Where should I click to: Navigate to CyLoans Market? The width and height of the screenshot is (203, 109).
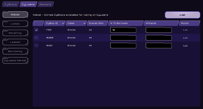[15, 60]
